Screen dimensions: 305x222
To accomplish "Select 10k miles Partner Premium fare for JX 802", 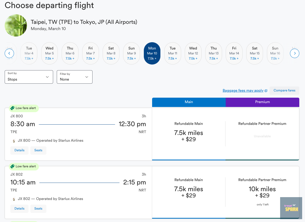I will point(262,192).
